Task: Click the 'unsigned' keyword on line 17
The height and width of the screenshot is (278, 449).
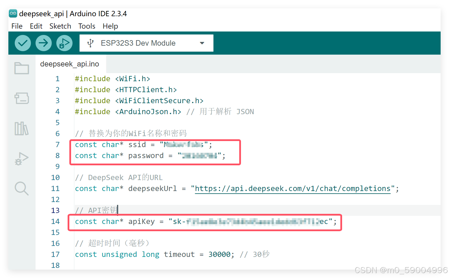Action: pyautogui.click(x=119, y=255)
